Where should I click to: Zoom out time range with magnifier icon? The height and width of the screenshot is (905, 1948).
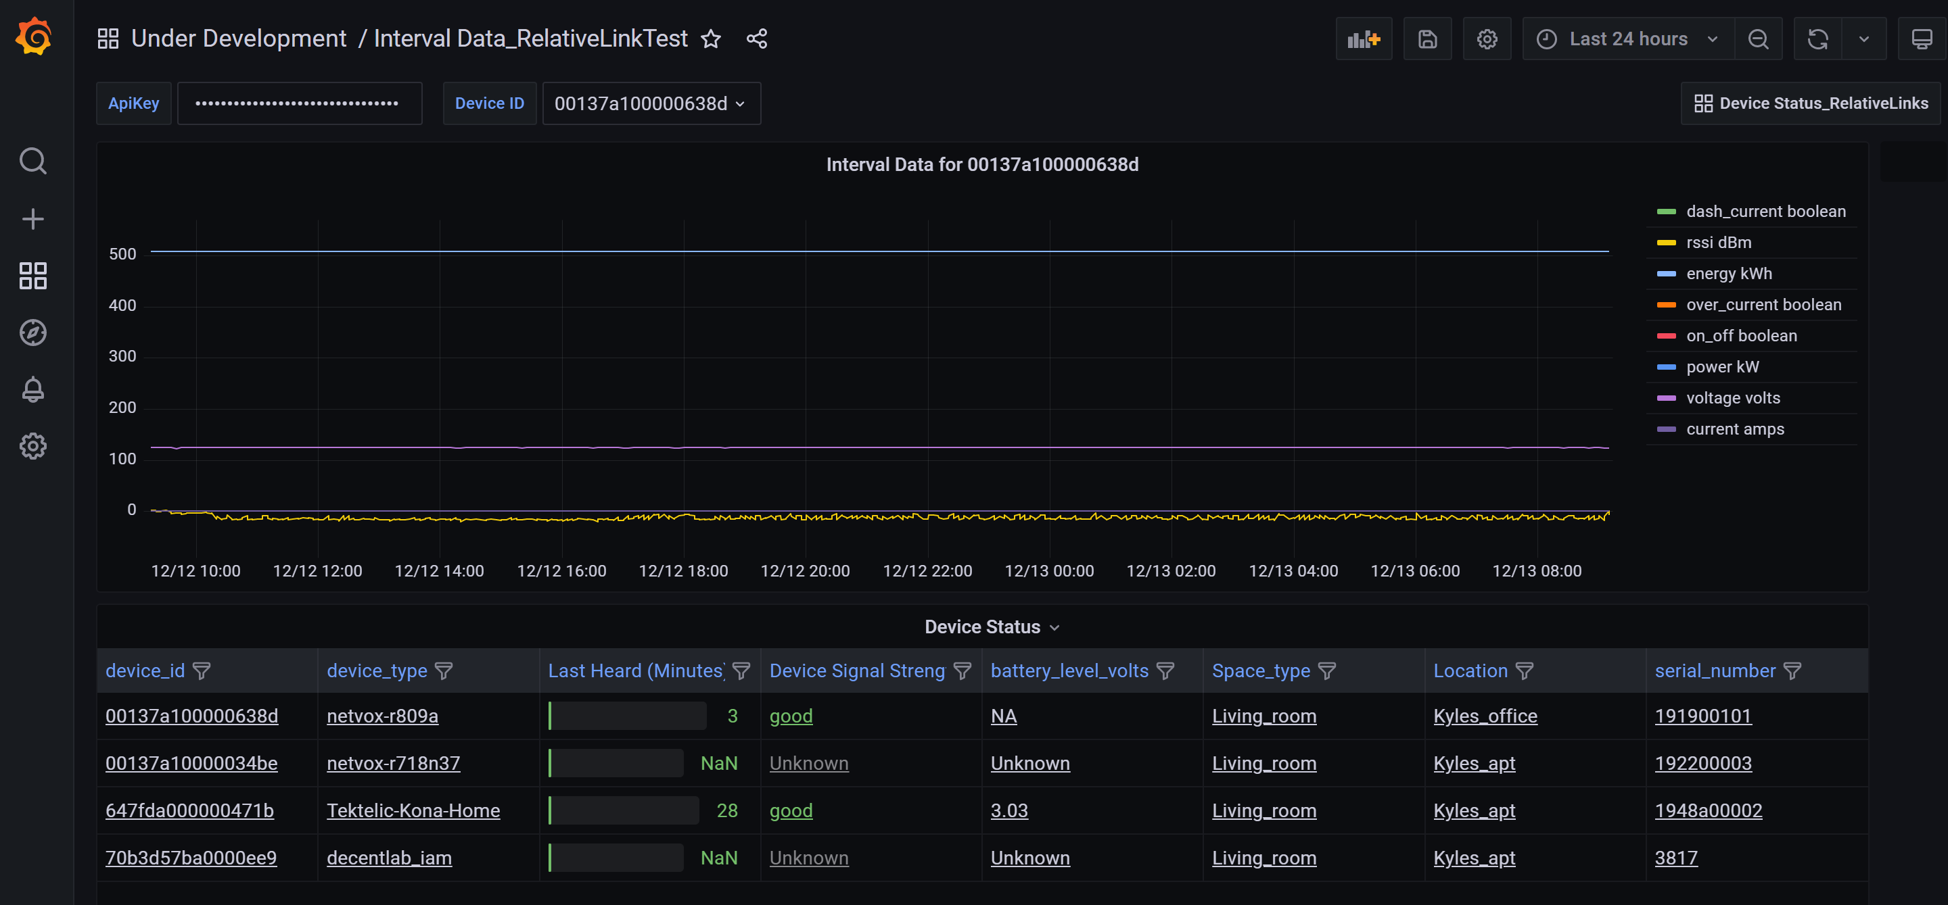pyautogui.click(x=1757, y=39)
